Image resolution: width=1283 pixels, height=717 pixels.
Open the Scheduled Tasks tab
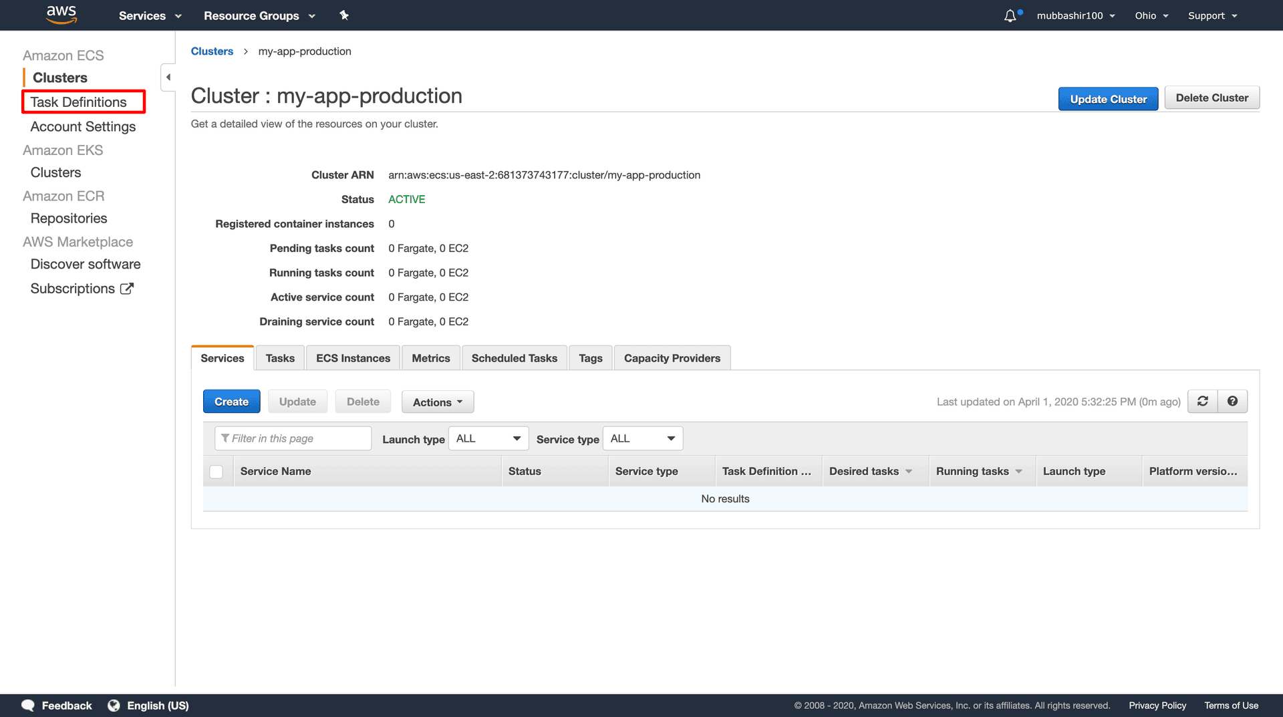coord(515,358)
